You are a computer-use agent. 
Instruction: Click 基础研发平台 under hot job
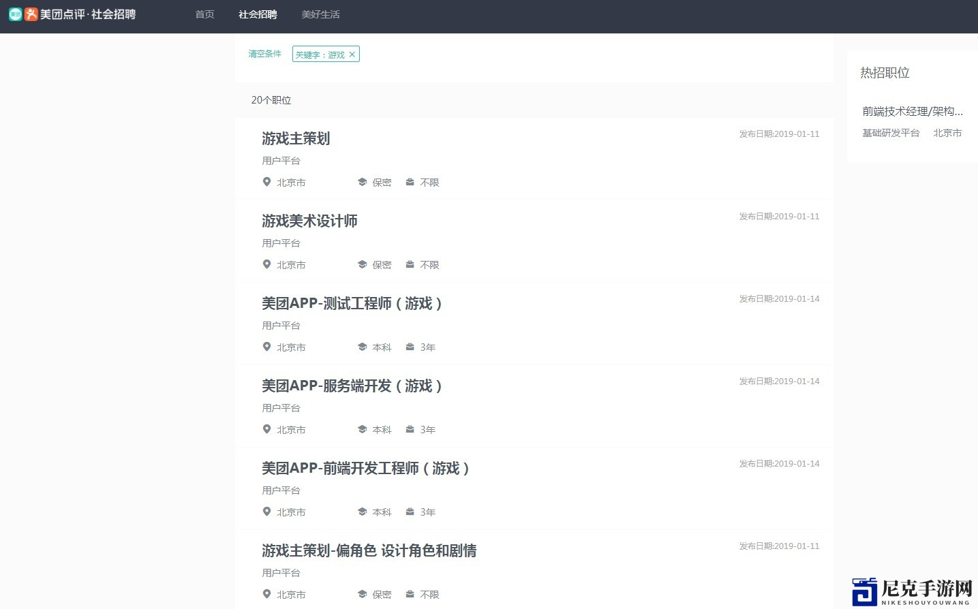[891, 133]
